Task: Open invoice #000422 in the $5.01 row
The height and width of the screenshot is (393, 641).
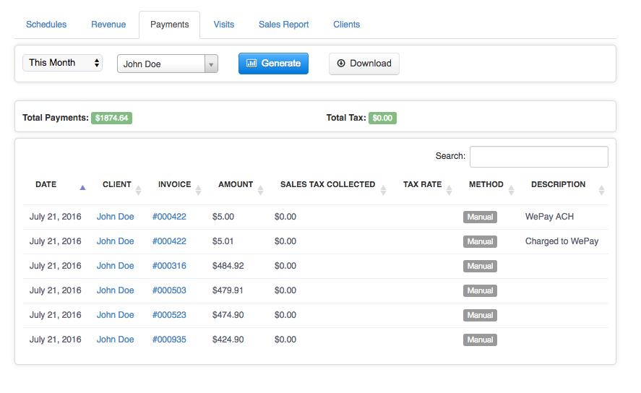Action: coord(169,241)
